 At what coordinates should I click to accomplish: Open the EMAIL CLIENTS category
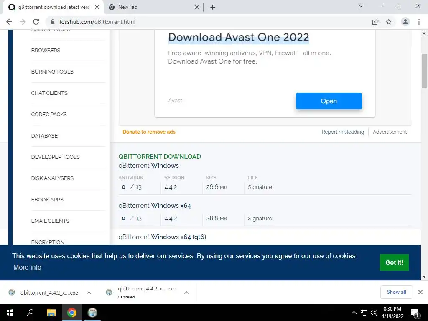[50, 221]
